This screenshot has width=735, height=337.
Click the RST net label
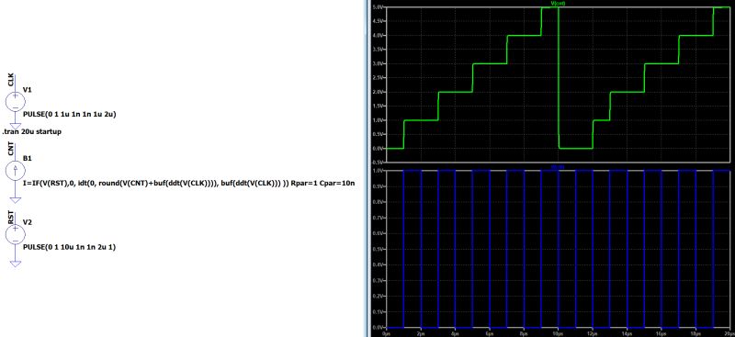click(x=11, y=218)
